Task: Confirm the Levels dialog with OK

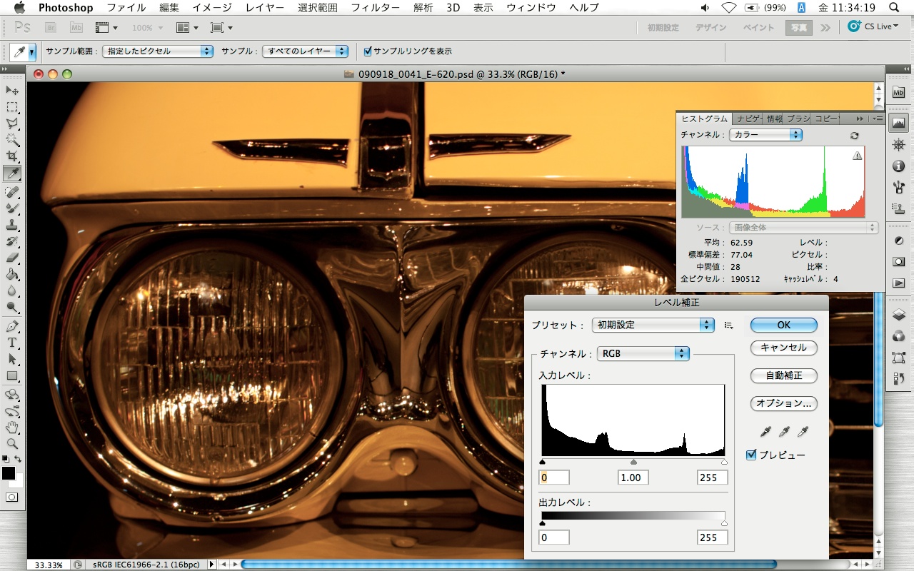Action: pos(783,325)
